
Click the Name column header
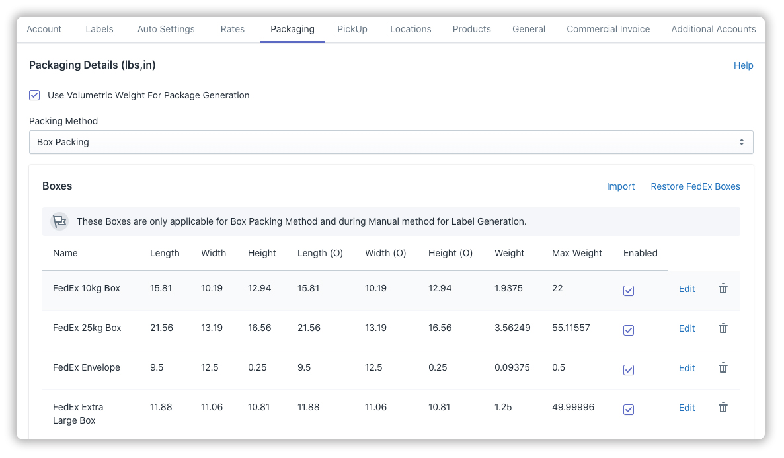(x=65, y=253)
